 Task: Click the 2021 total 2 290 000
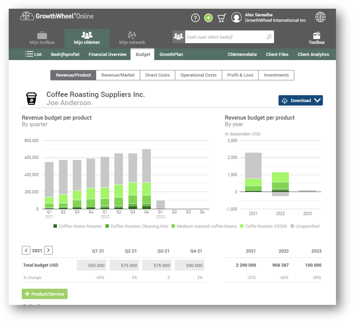pyautogui.click(x=246, y=265)
